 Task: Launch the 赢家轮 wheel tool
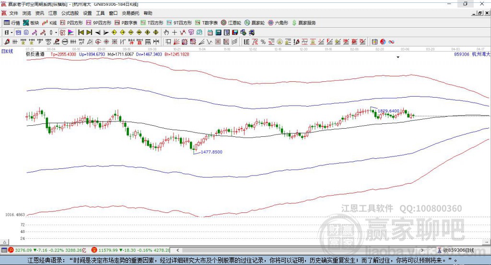[255, 23]
